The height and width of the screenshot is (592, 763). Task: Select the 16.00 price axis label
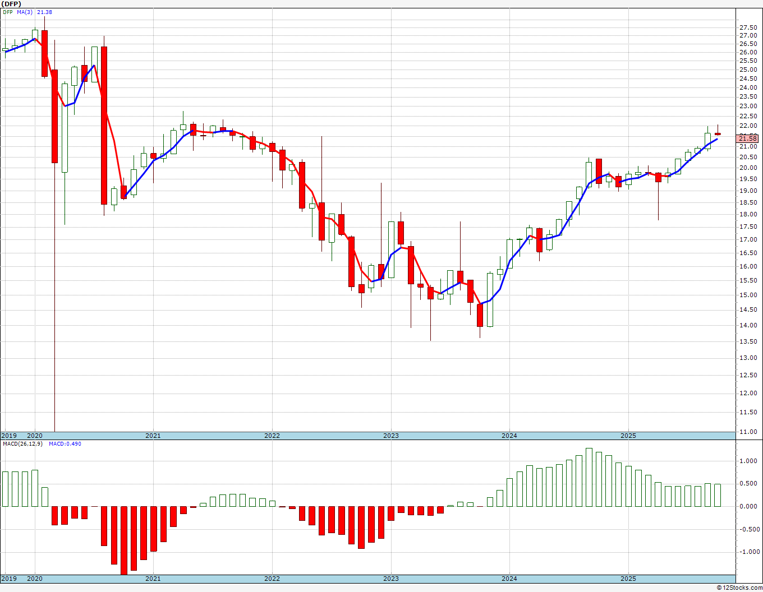(748, 266)
